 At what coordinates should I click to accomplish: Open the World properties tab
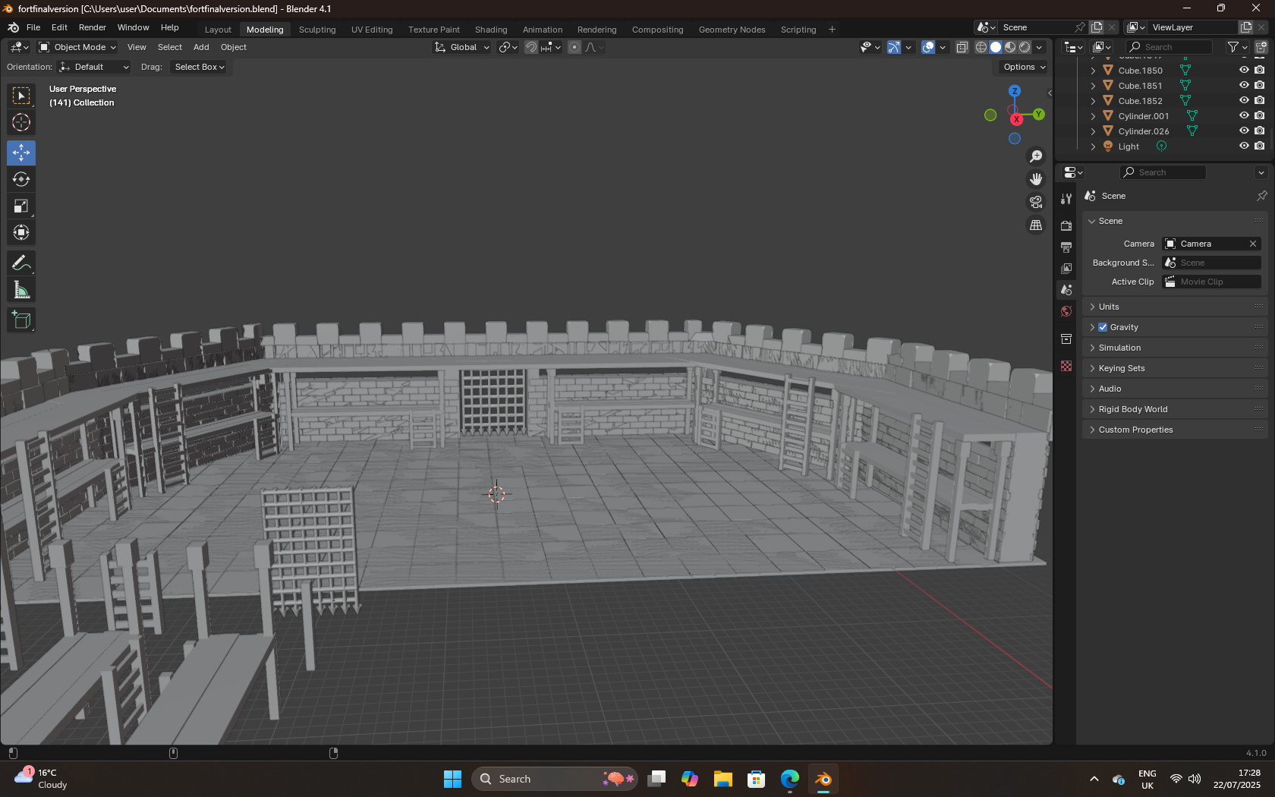click(1066, 311)
